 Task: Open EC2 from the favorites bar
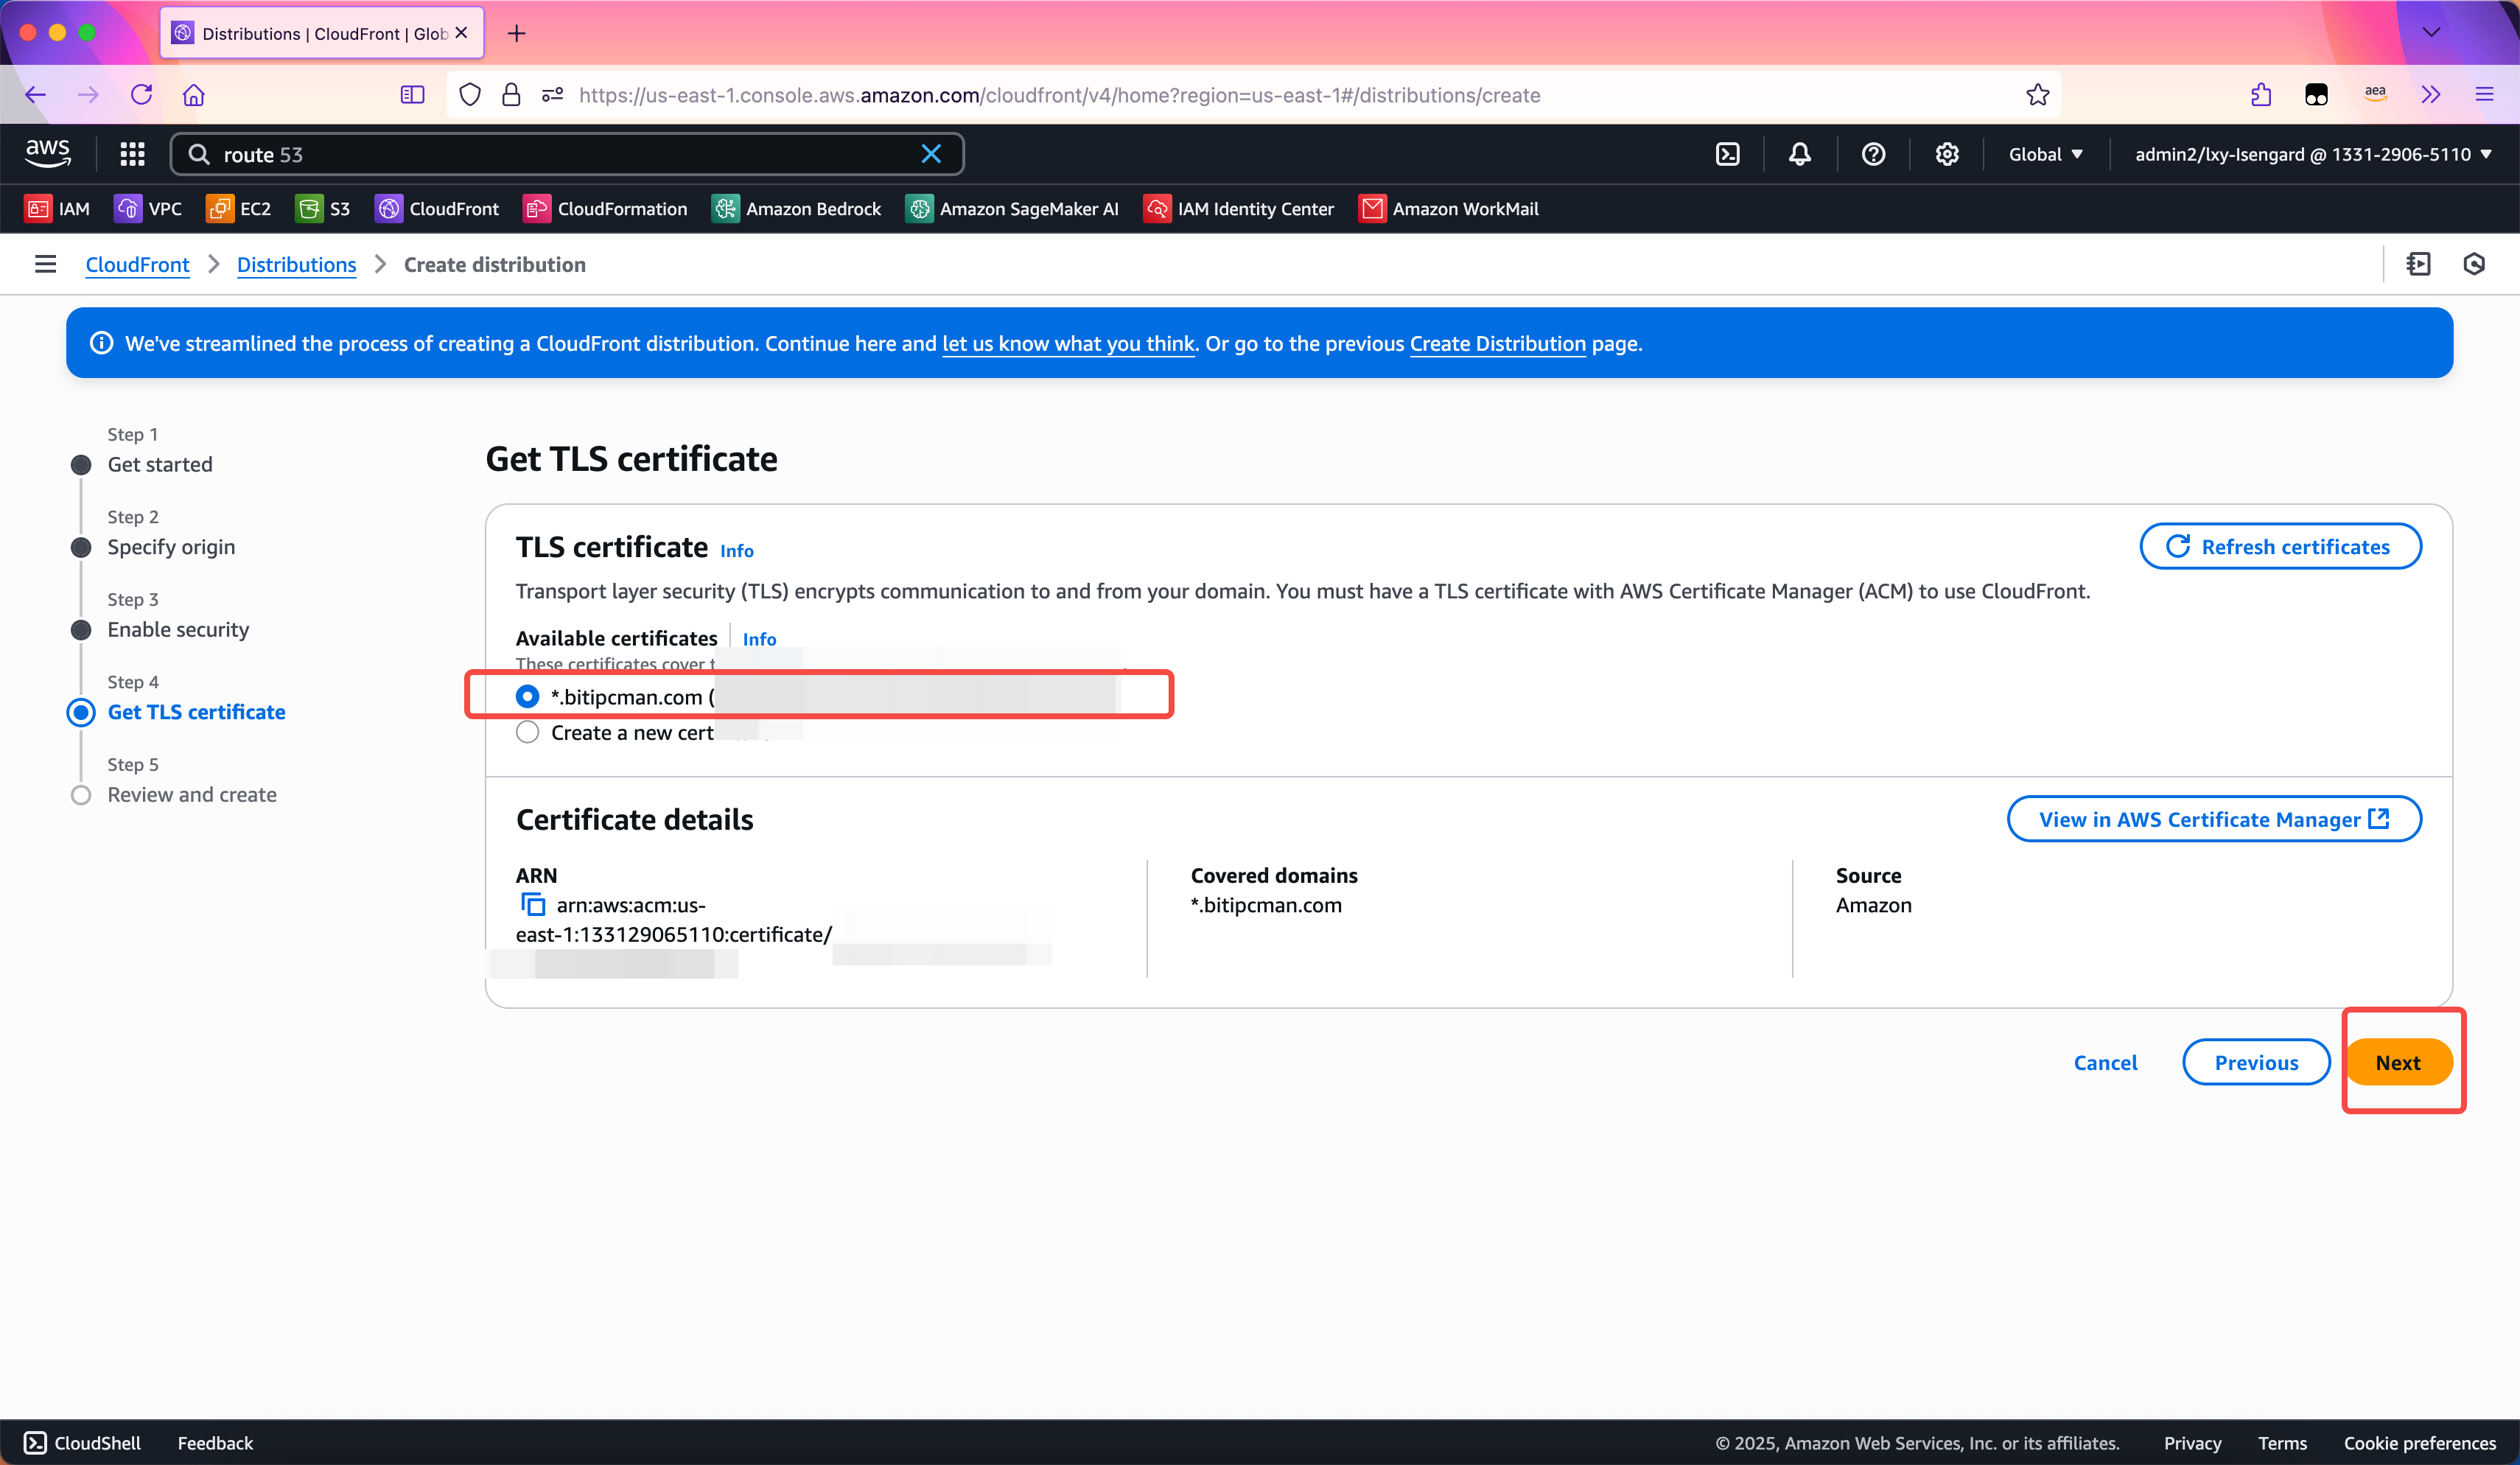tap(238, 209)
